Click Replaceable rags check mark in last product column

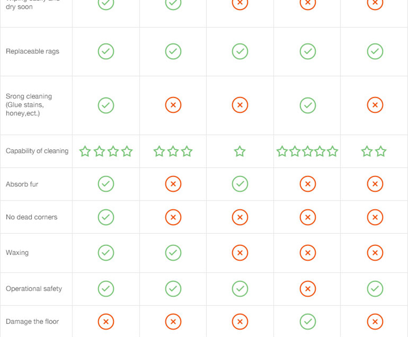point(375,51)
